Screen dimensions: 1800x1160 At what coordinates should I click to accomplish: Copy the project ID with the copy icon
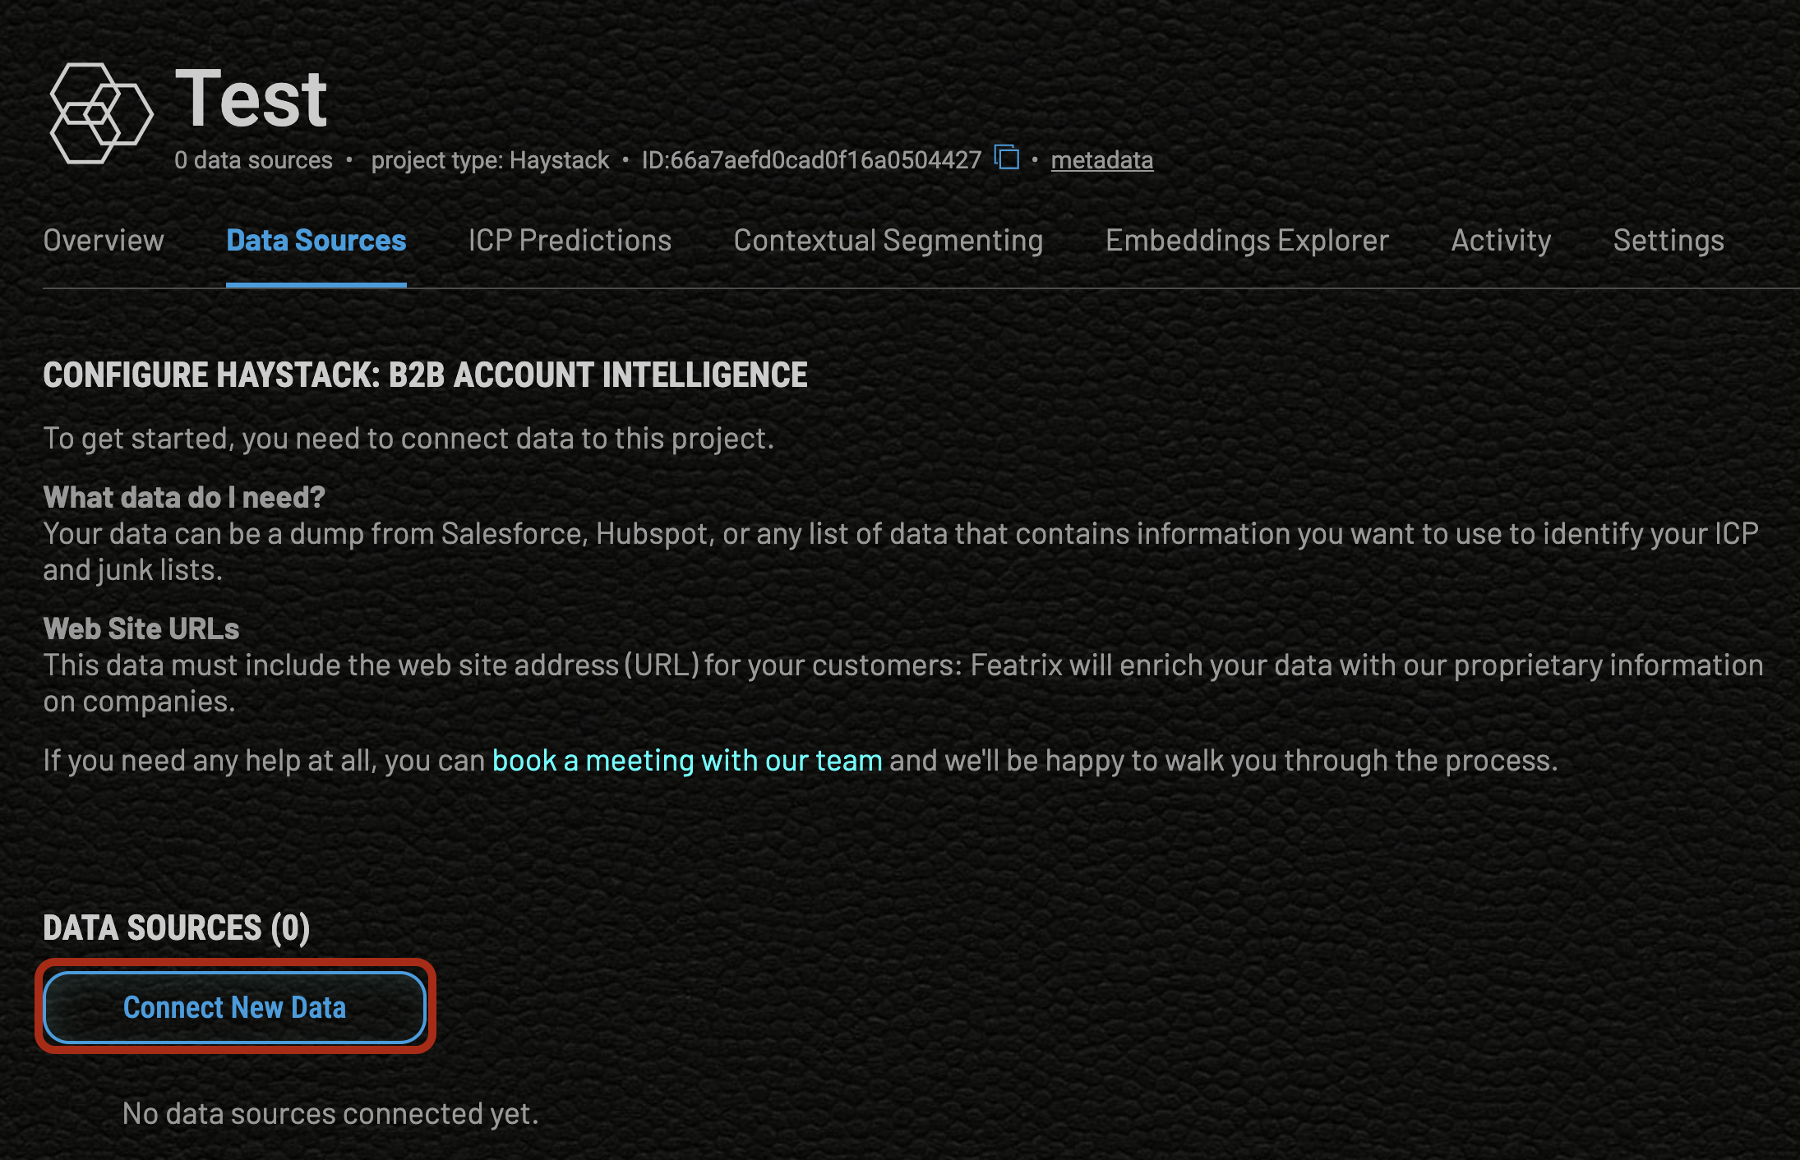click(x=1007, y=157)
